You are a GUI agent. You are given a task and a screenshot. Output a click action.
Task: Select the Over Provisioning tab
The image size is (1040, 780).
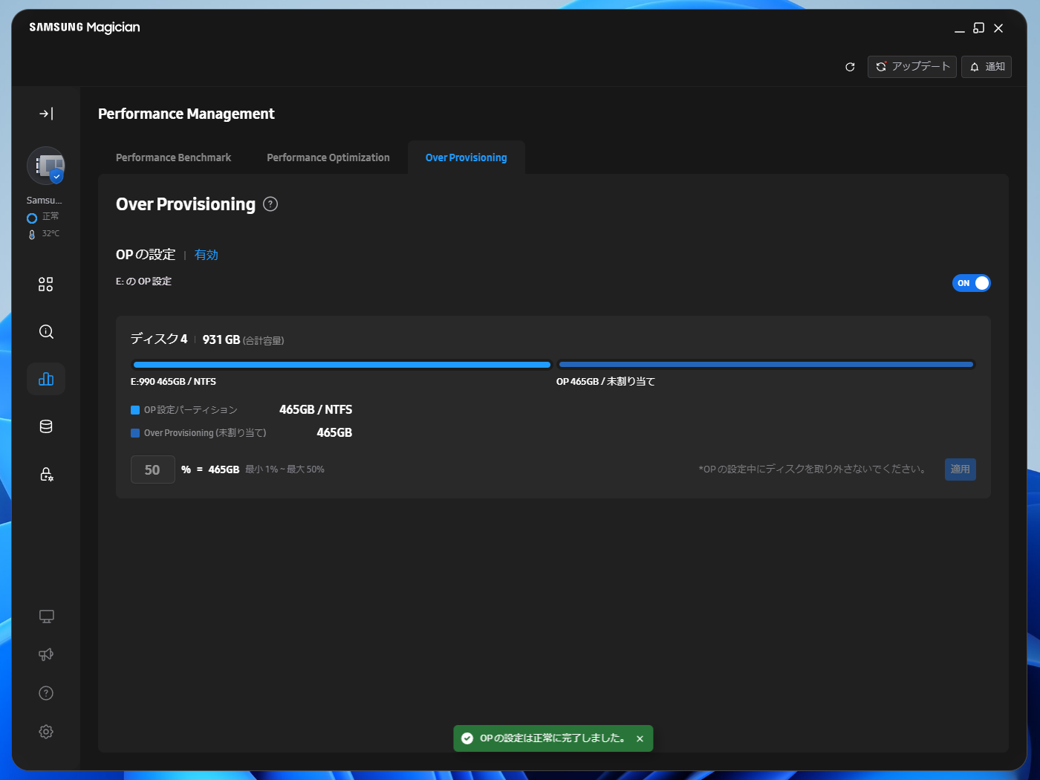467,157
